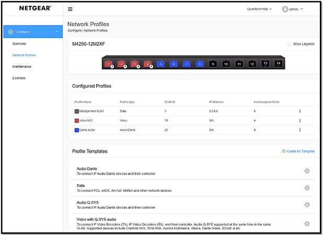The width and height of the screenshot is (324, 235).
Task: Click the plus icon beside Create AV Template
Action: 284,151
